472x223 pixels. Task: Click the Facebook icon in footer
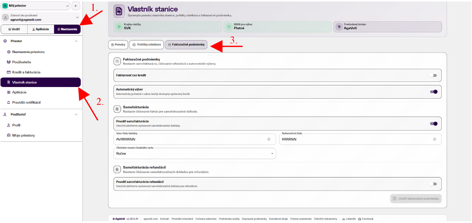tap(360, 219)
